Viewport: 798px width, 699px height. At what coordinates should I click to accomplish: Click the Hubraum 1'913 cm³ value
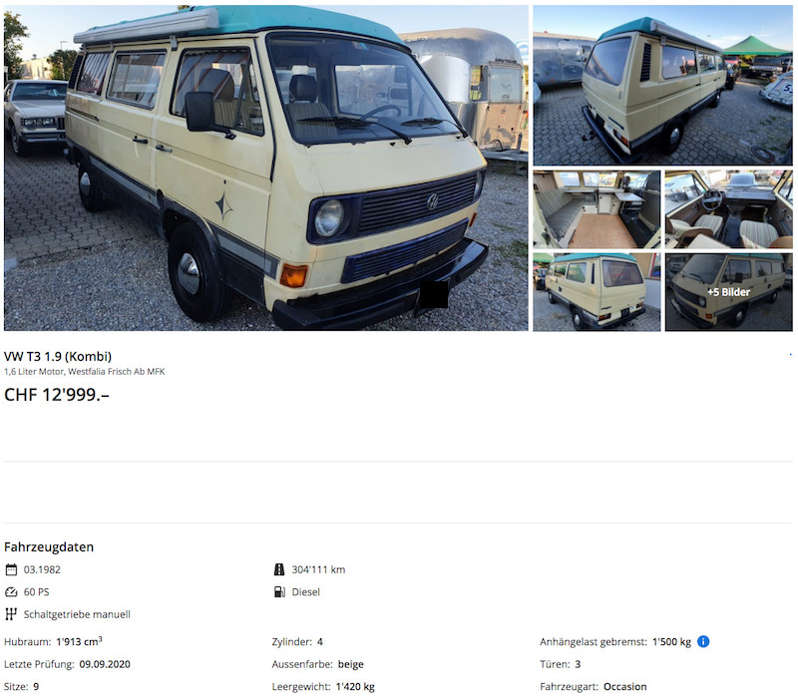[x=79, y=641]
